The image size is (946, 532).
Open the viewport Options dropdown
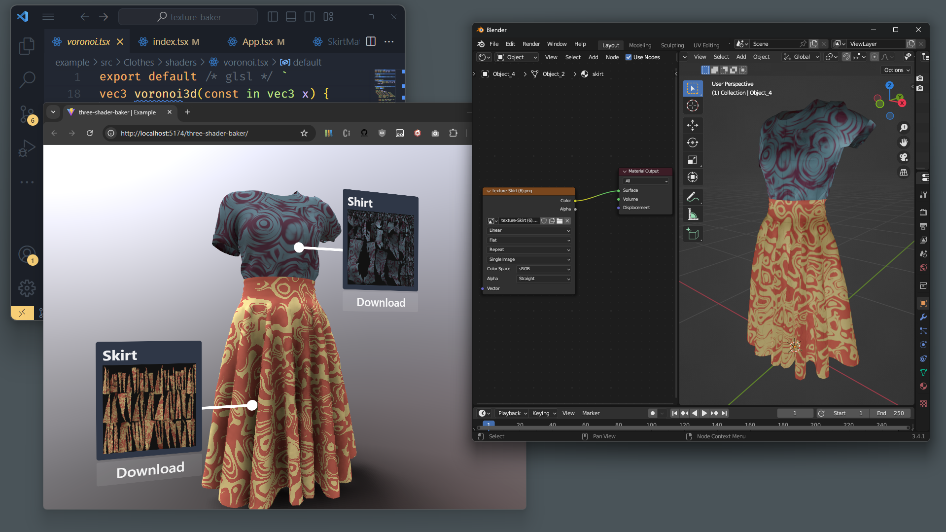(897, 70)
